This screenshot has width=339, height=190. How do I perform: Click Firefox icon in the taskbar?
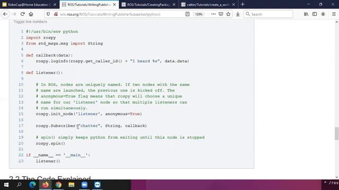(46, 185)
